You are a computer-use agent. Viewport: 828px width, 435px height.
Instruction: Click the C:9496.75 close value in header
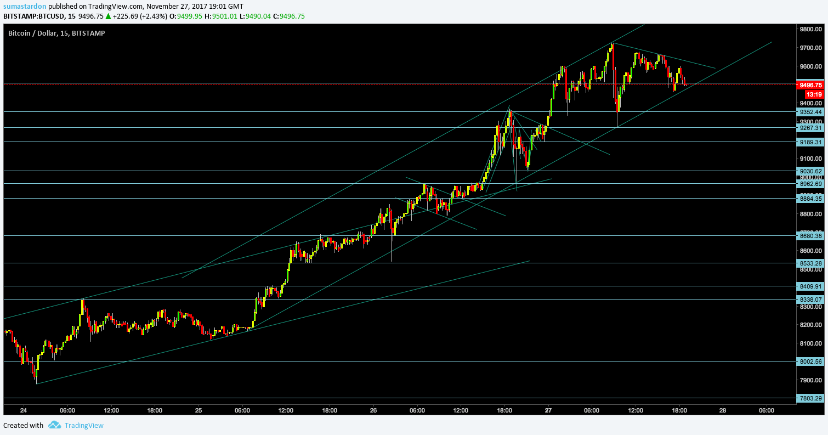[288, 16]
